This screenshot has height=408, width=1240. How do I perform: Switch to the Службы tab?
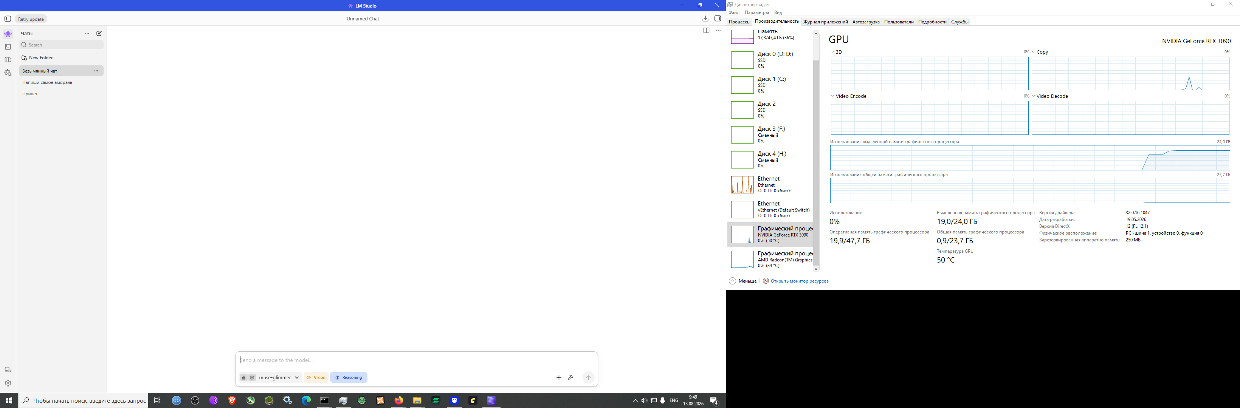[960, 22]
